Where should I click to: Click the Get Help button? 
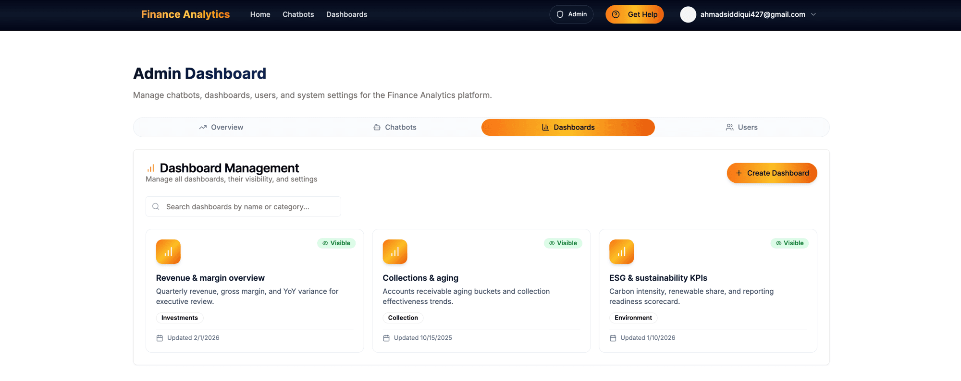click(634, 14)
